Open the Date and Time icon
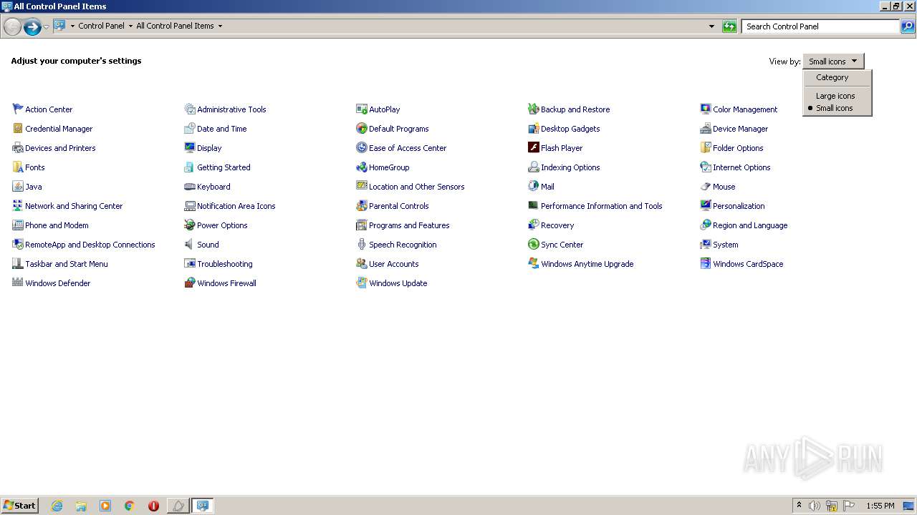This screenshot has height=515, width=917. tap(190, 129)
